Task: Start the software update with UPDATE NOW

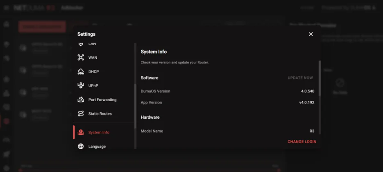Action: [x=300, y=78]
